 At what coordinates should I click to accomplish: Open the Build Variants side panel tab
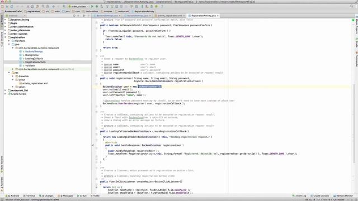(2, 164)
